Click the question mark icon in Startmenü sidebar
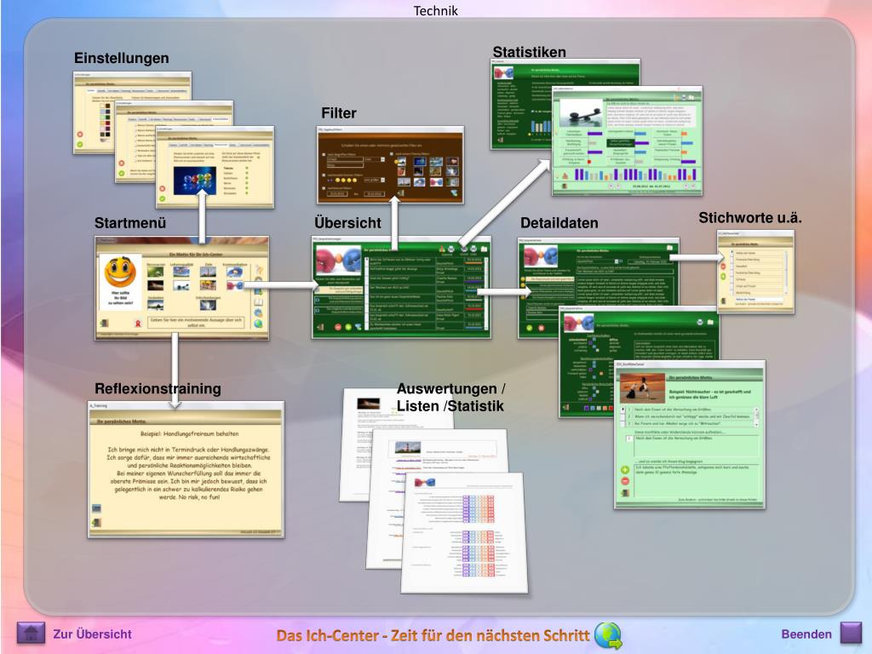The height and width of the screenshot is (654, 872). pos(259,270)
